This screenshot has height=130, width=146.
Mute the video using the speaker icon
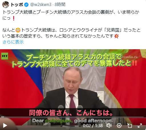tap(109, 125)
